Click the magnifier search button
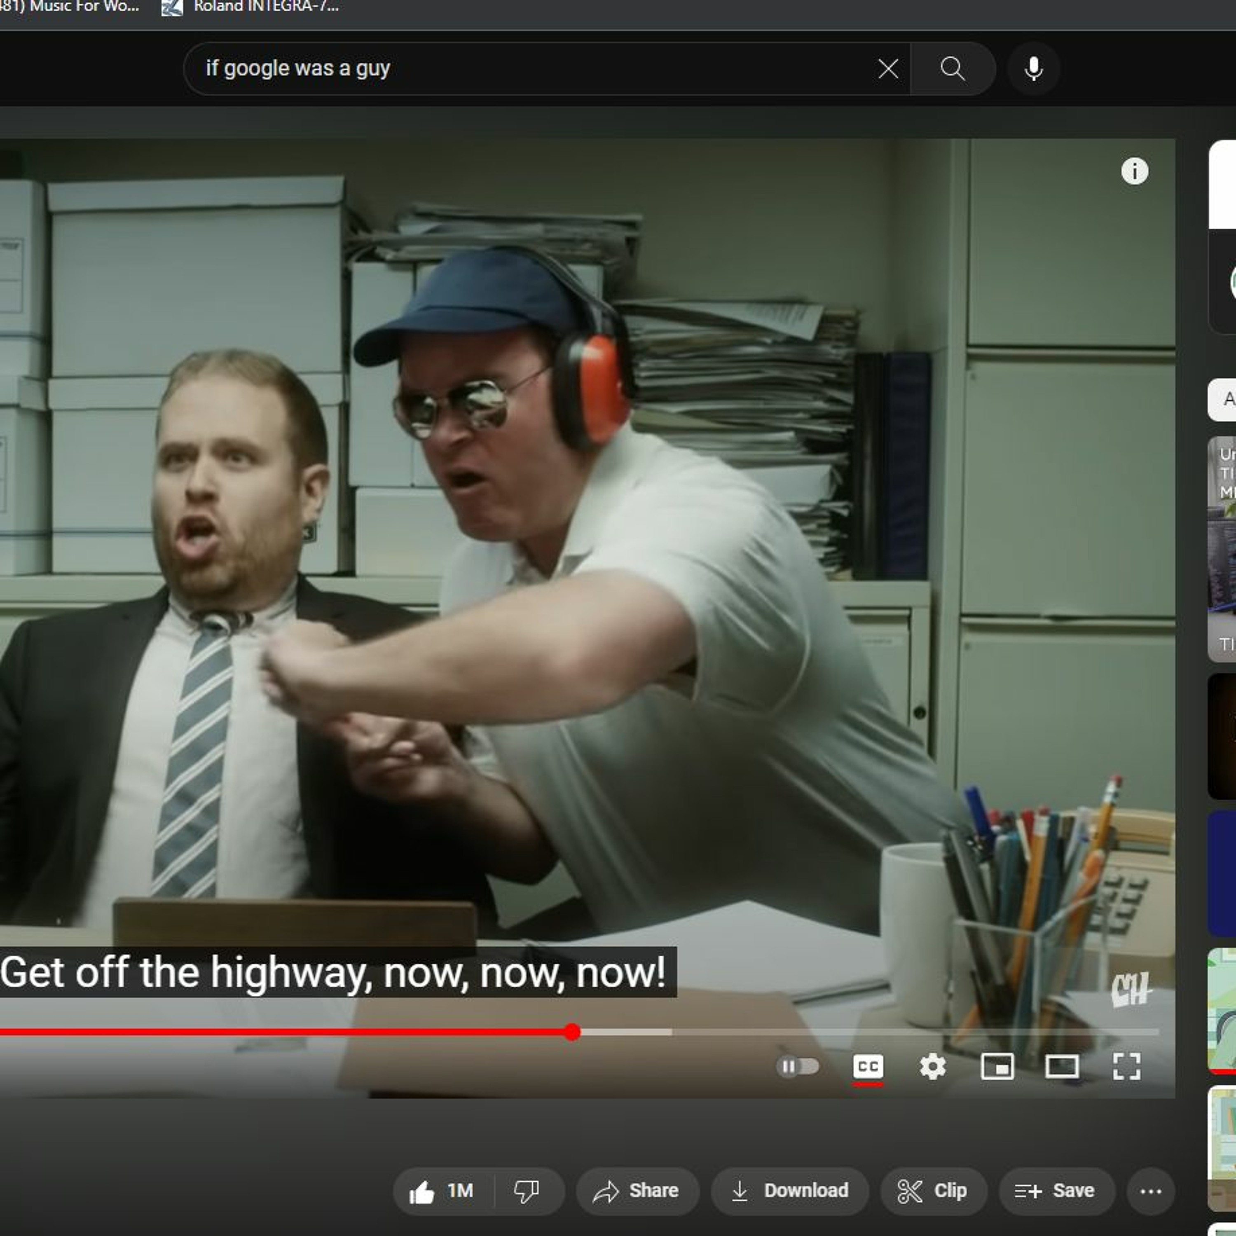 point(953,68)
